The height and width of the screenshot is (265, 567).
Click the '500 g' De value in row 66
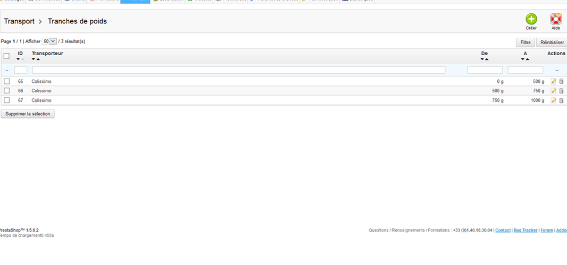[x=498, y=91]
